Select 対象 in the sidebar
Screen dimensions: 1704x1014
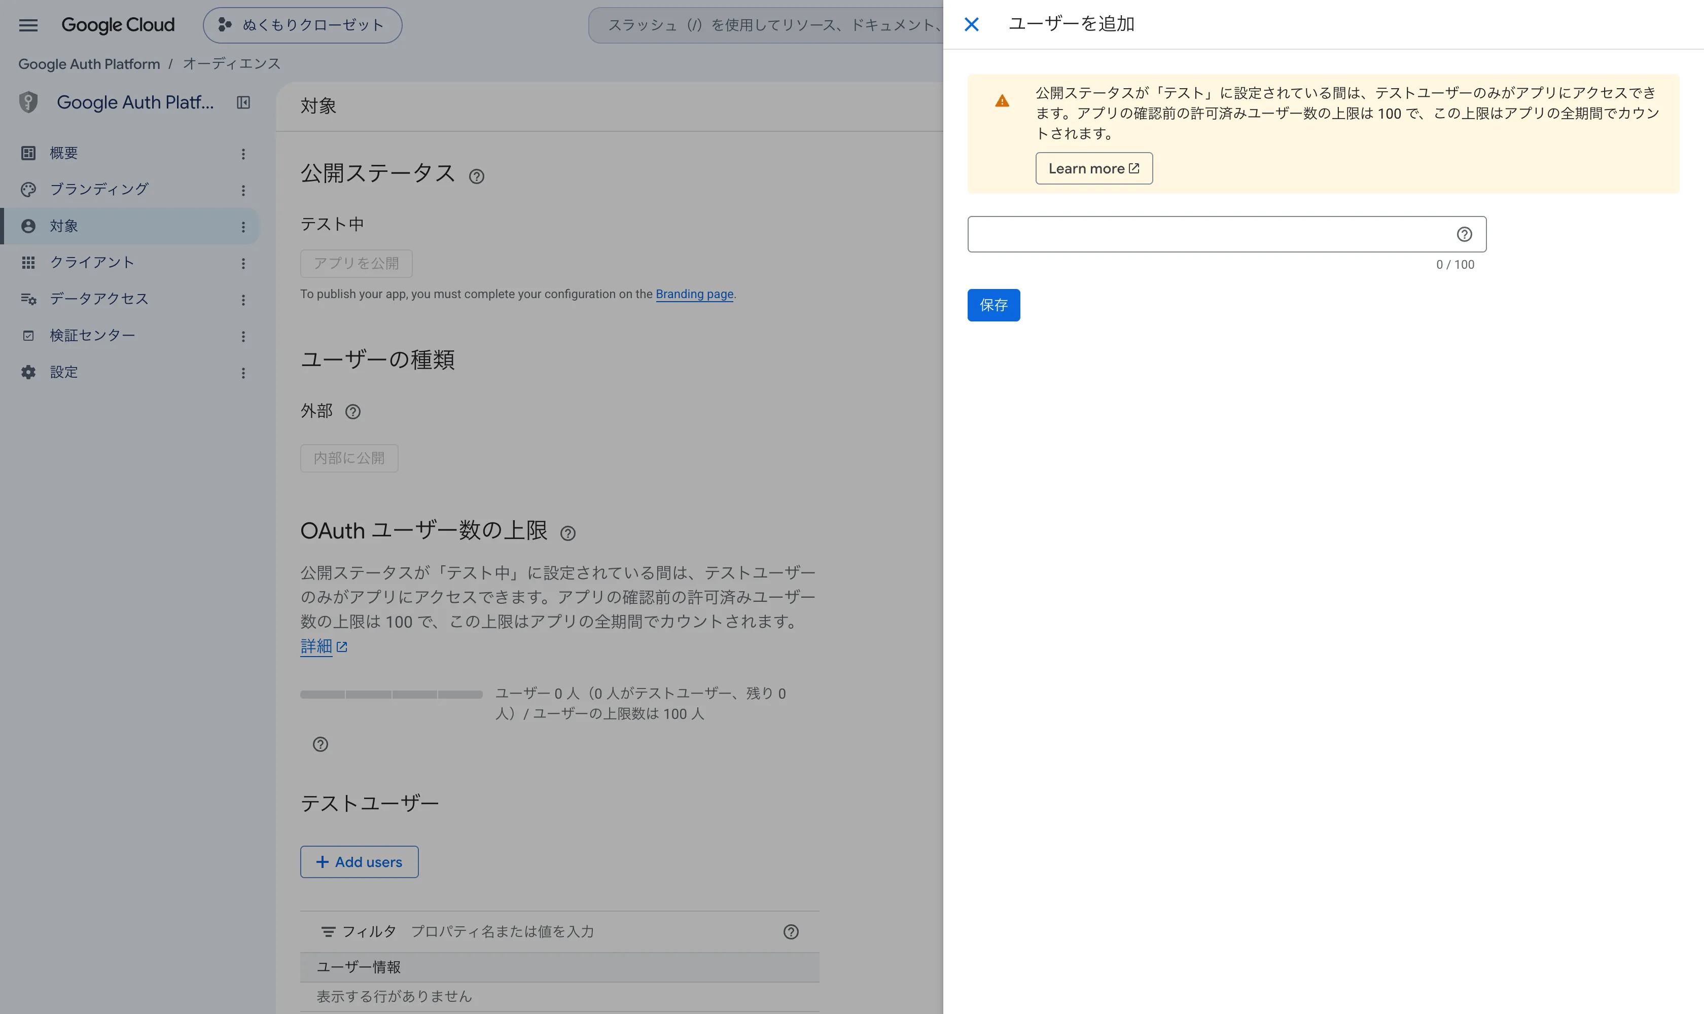130,226
